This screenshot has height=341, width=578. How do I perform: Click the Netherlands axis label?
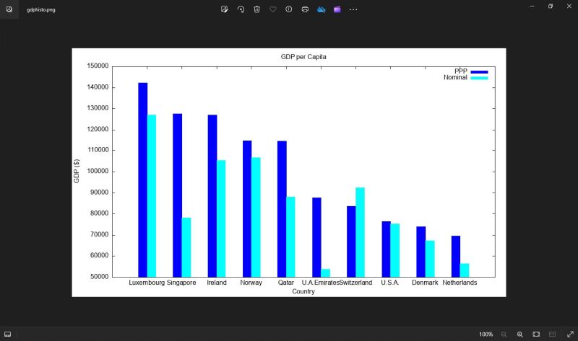pyautogui.click(x=460, y=283)
